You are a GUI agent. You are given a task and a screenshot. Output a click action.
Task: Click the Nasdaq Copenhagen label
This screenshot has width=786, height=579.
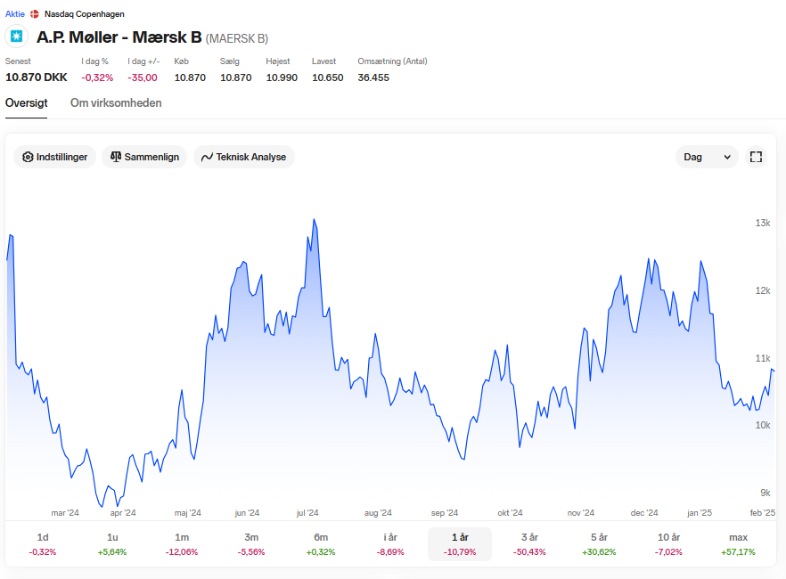84,14
